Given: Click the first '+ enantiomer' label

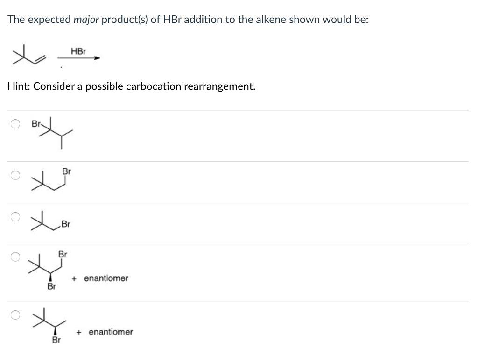Looking at the screenshot, I should [100, 278].
